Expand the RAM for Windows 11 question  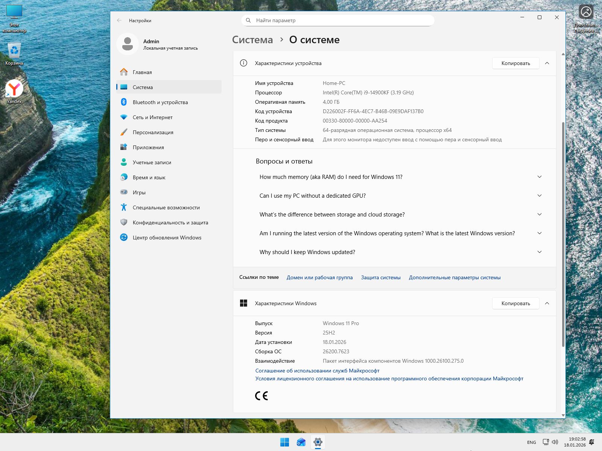coord(539,177)
